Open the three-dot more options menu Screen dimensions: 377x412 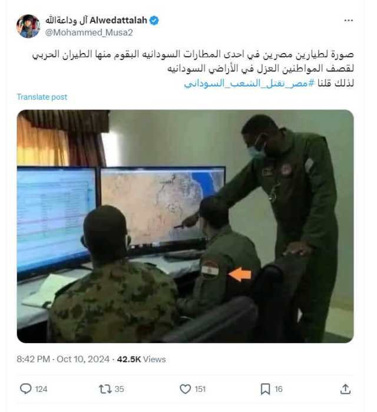click(348, 21)
